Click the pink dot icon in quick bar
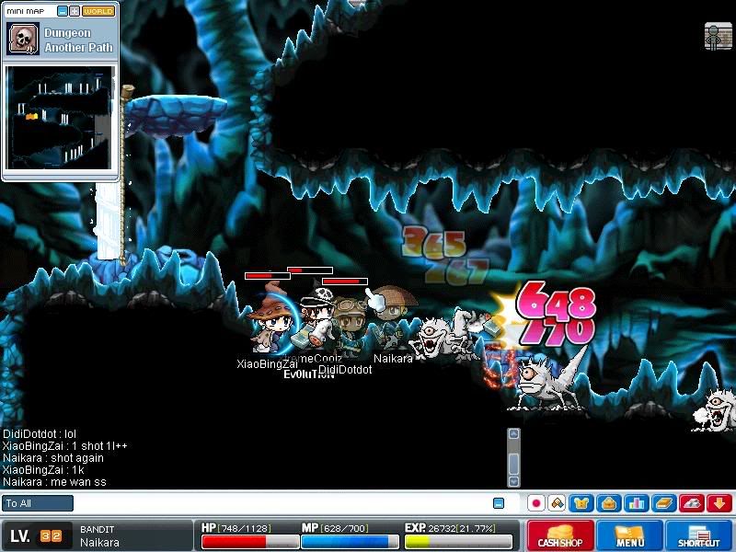The image size is (736, 552). tap(536, 503)
